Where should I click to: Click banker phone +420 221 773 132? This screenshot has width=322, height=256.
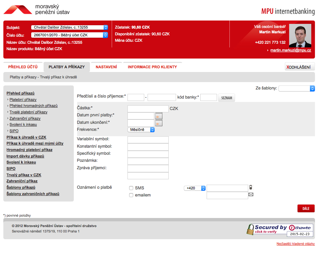270,42
